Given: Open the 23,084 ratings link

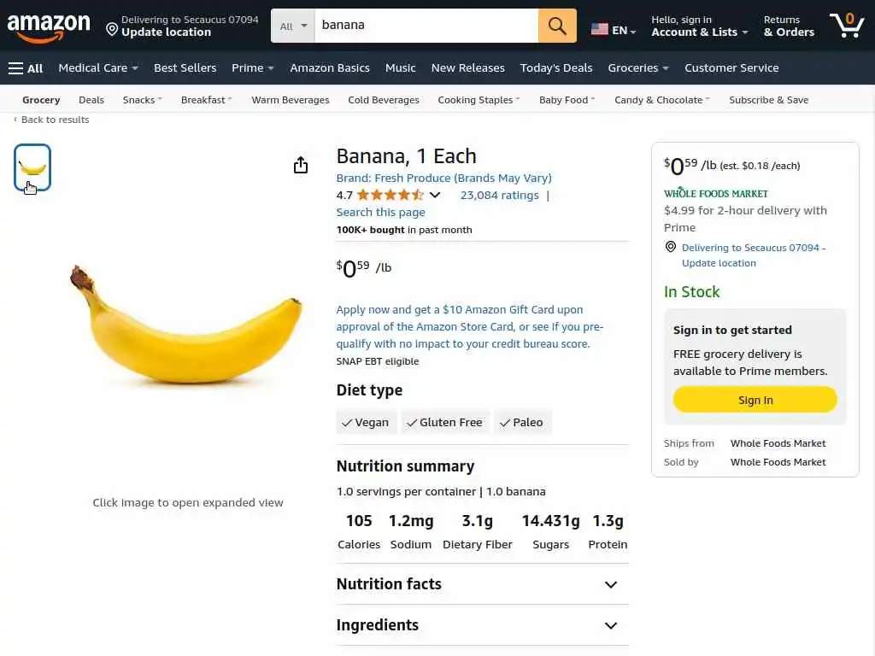Looking at the screenshot, I should pos(499,195).
